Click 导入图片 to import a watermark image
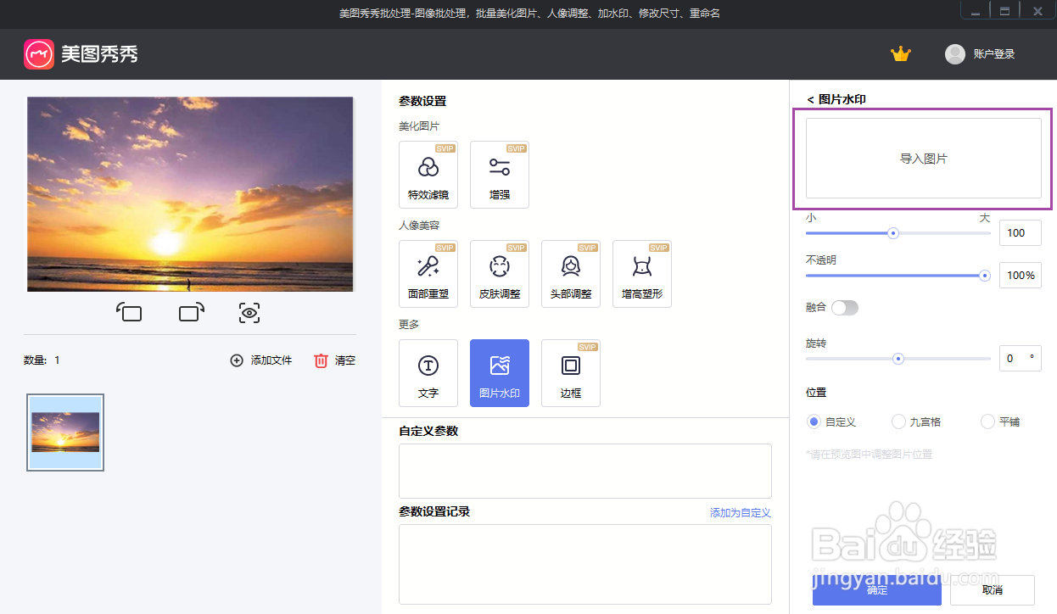This screenshot has height=614, width=1057. pyautogui.click(x=924, y=159)
